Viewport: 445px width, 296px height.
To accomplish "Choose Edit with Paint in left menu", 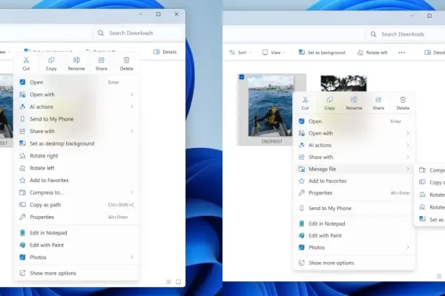I will (x=76, y=245).
